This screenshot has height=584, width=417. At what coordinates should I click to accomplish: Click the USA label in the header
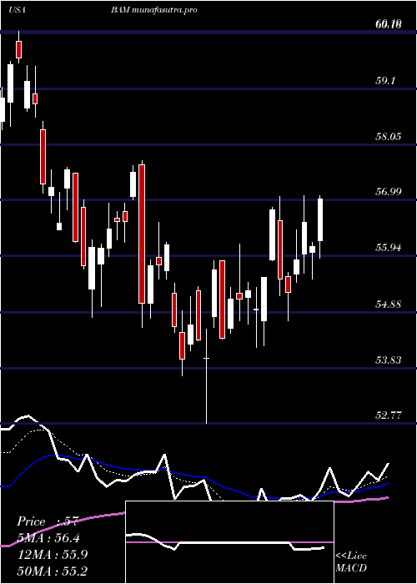pyautogui.click(x=17, y=10)
